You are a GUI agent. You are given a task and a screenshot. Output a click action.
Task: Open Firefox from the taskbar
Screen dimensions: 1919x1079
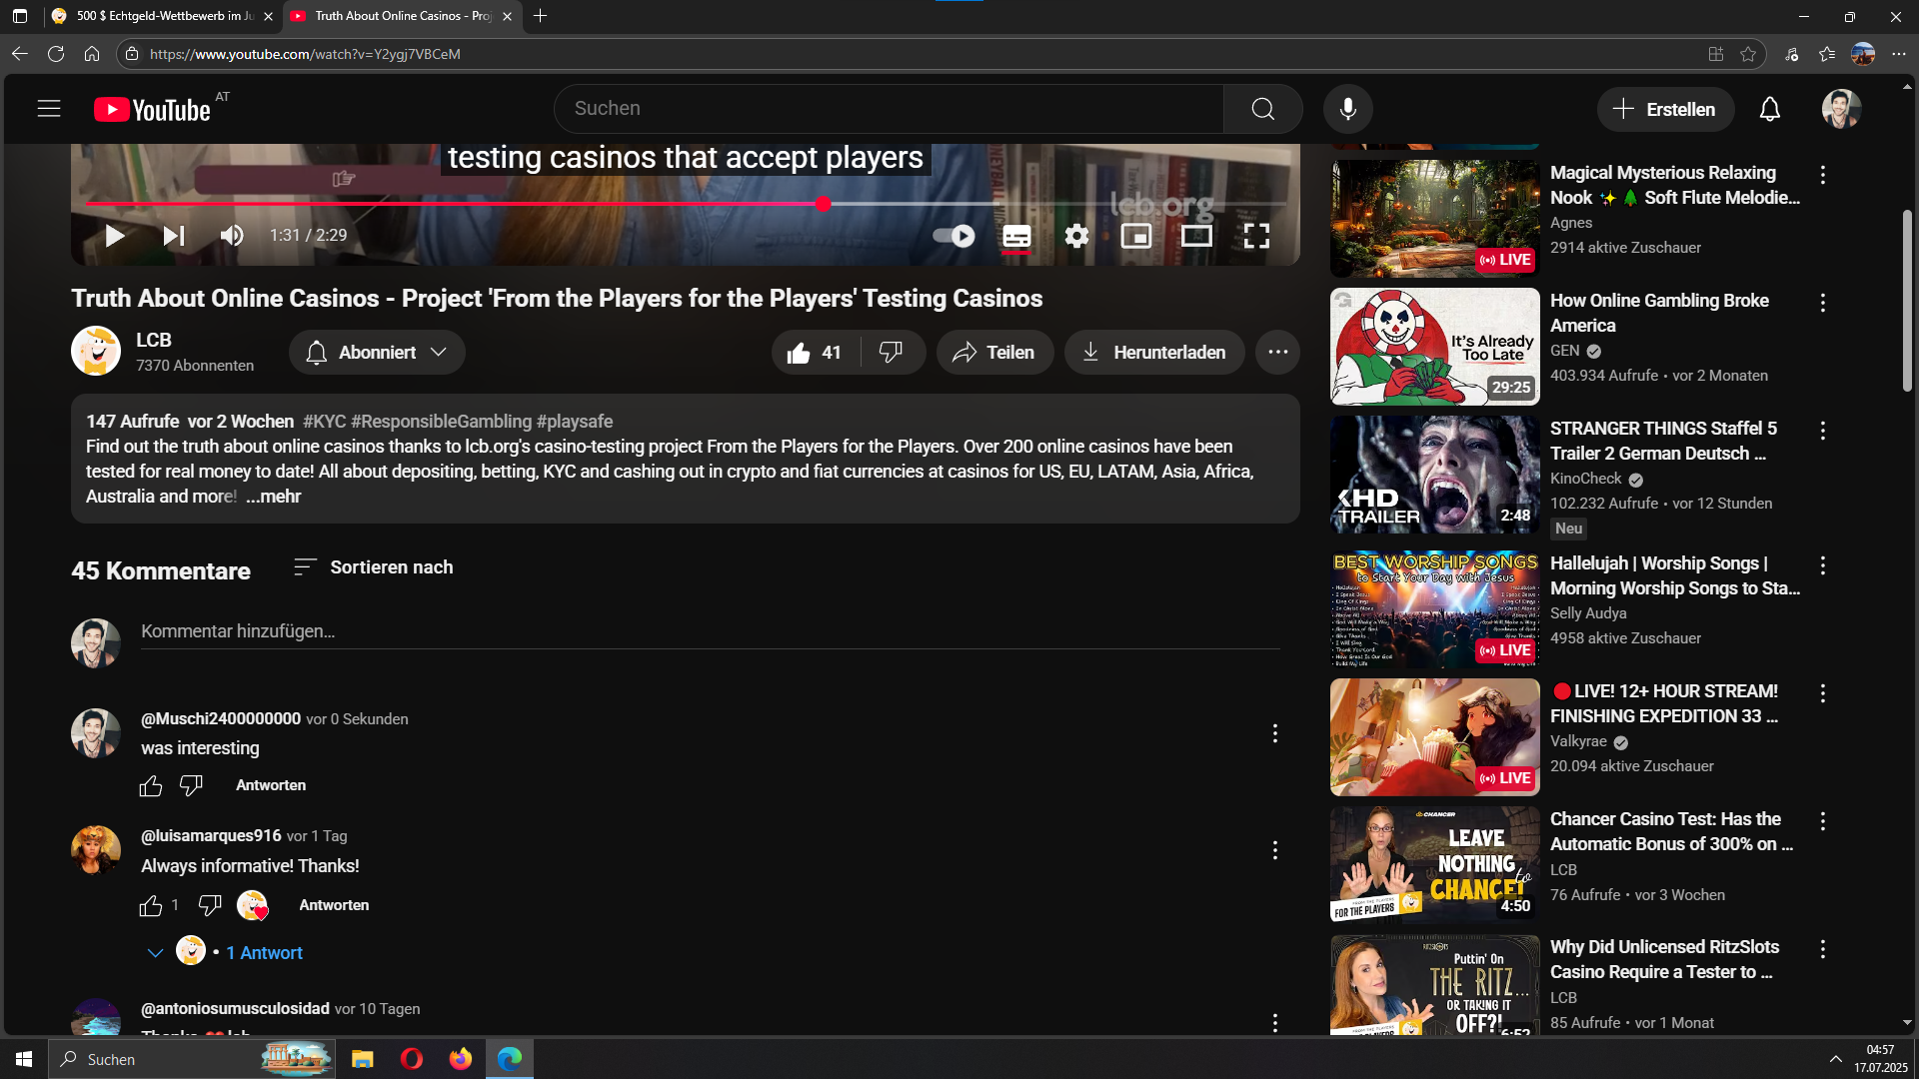(x=460, y=1059)
